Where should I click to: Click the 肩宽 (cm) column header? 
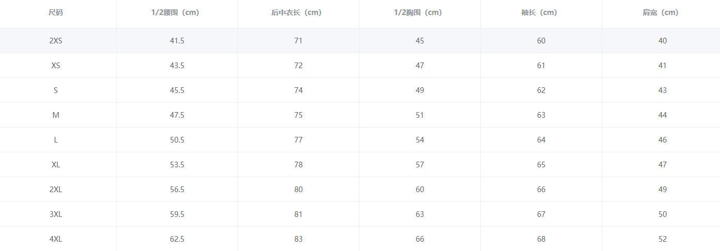pos(662,12)
